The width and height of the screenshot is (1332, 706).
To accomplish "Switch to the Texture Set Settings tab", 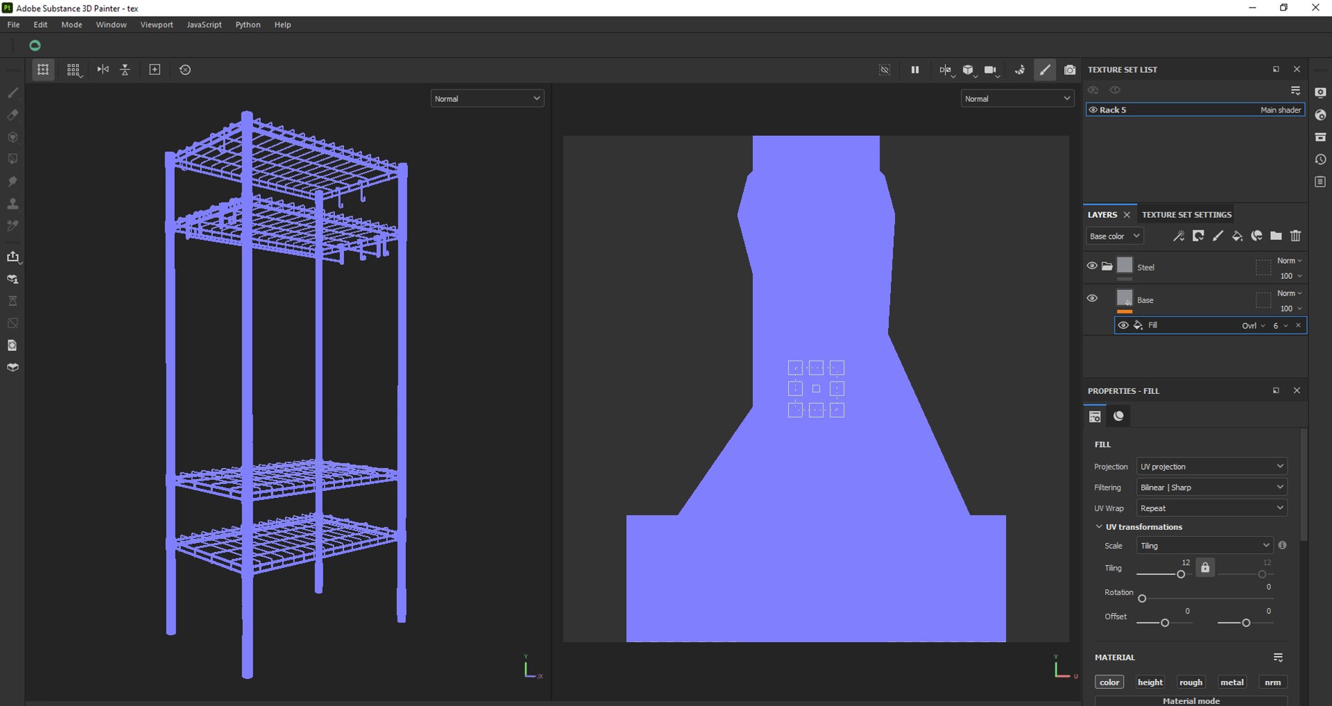I will coord(1186,215).
